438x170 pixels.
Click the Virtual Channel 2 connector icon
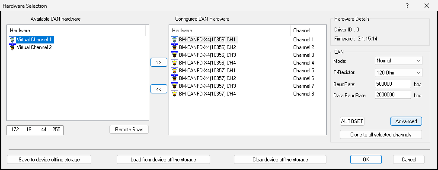(12, 47)
